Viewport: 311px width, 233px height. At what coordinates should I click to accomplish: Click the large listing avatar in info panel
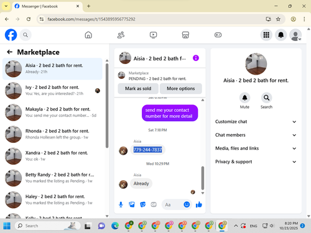coord(256,63)
